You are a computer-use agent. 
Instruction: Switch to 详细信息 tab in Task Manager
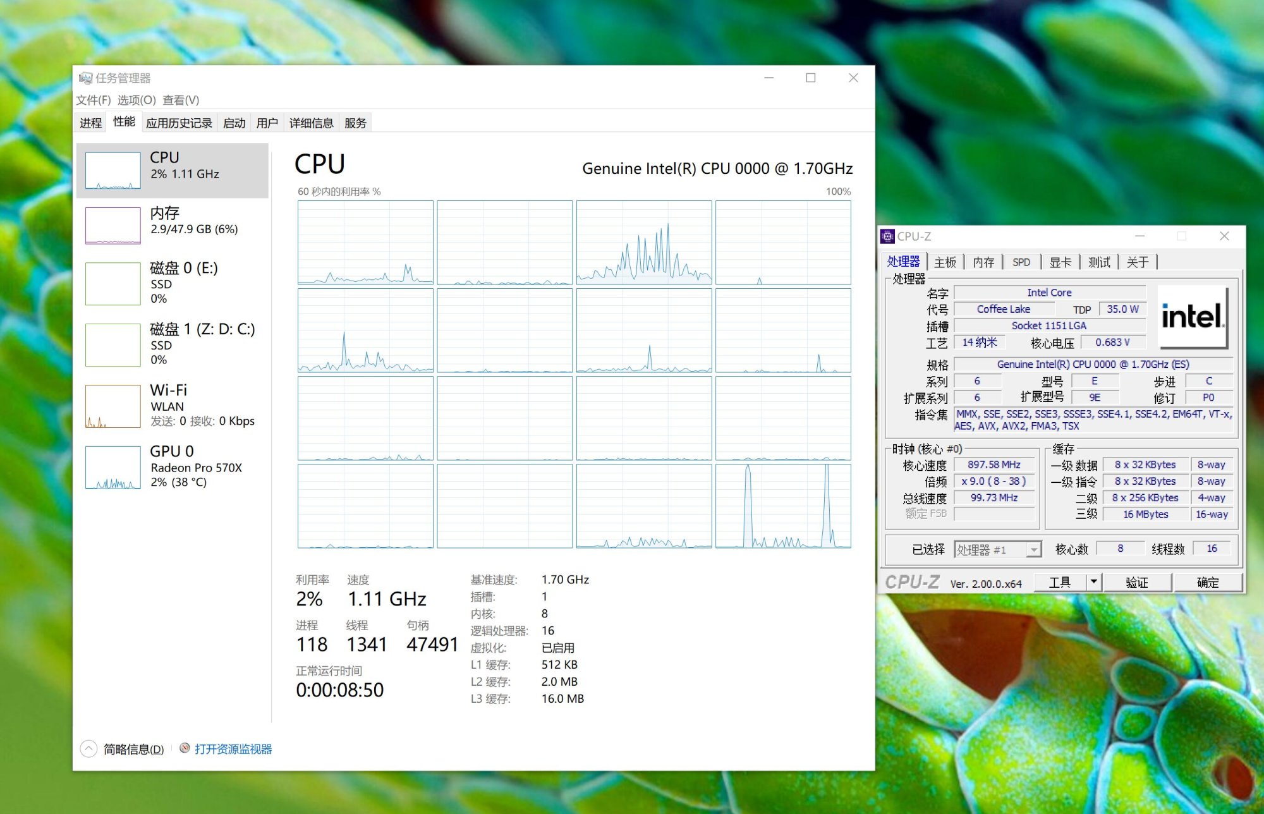(311, 123)
